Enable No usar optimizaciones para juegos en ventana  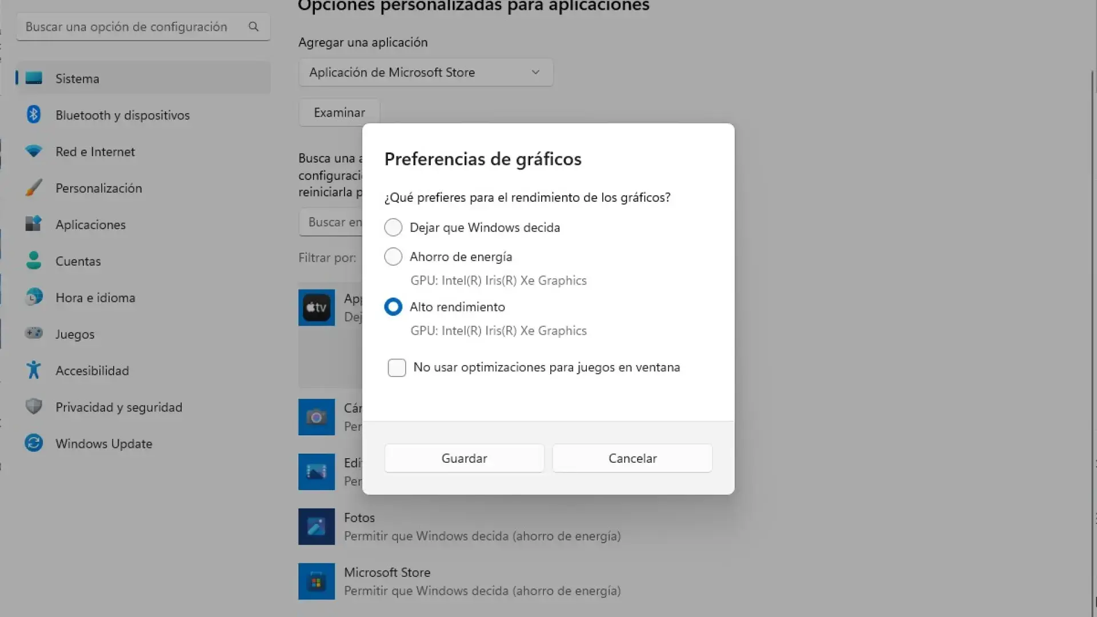click(397, 367)
